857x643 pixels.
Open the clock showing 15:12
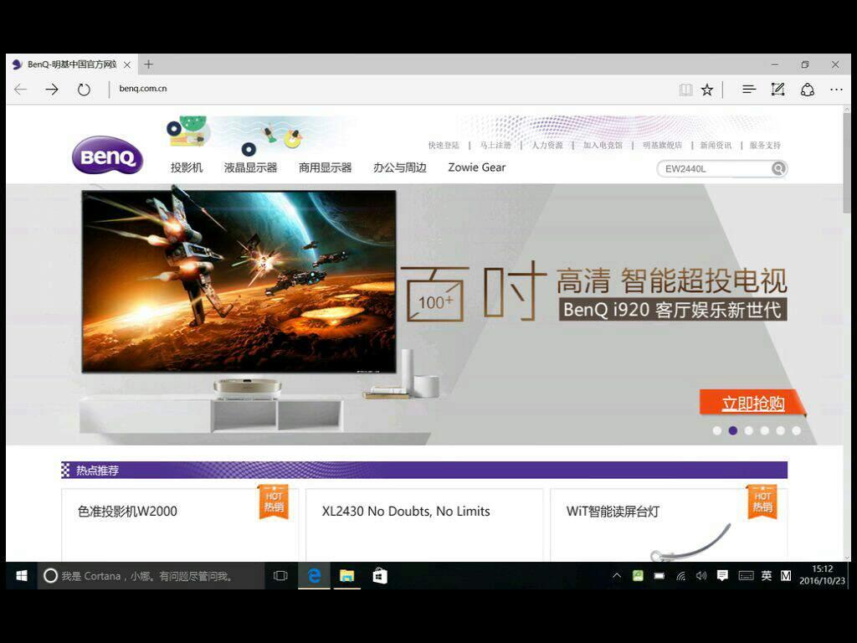[x=822, y=575]
